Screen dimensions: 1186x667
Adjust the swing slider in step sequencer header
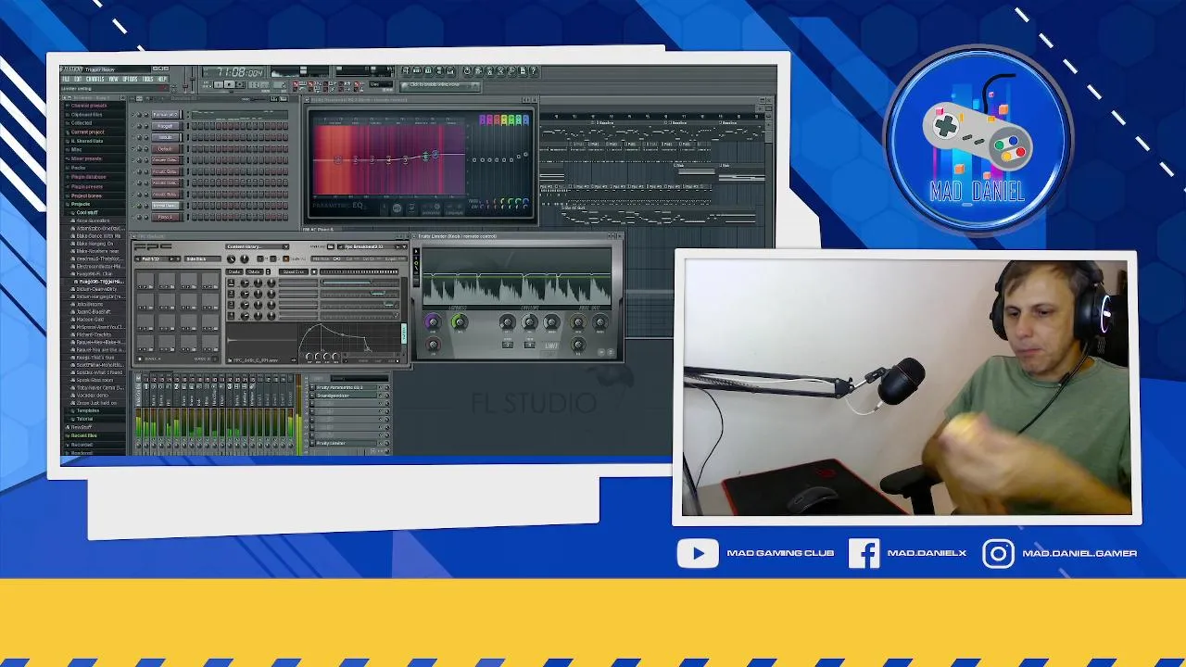[259, 98]
